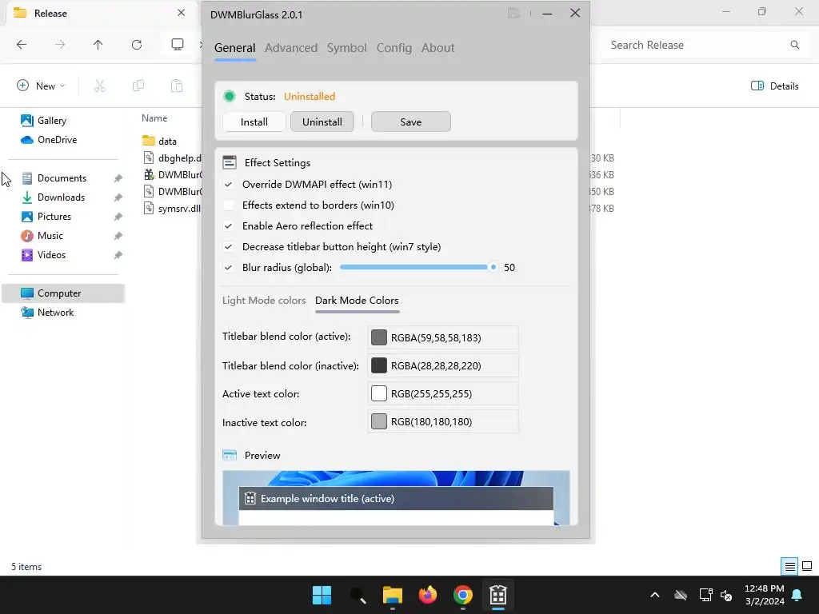Go up one folder level
Screen dimensions: 819x614
point(98,45)
